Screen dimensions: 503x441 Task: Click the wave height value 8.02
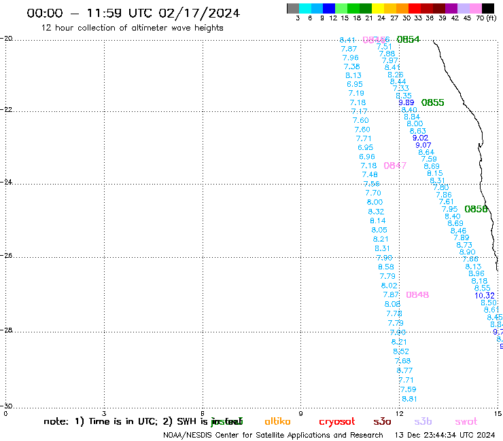pyautogui.click(x=389, y=286)
